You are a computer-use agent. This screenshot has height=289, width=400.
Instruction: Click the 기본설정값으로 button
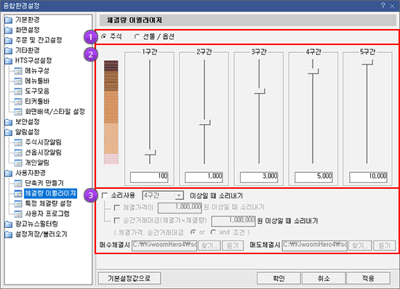[x=129, y=278]
